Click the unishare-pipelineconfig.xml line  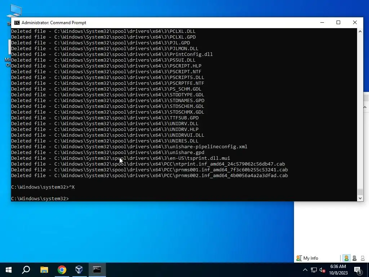129,147
